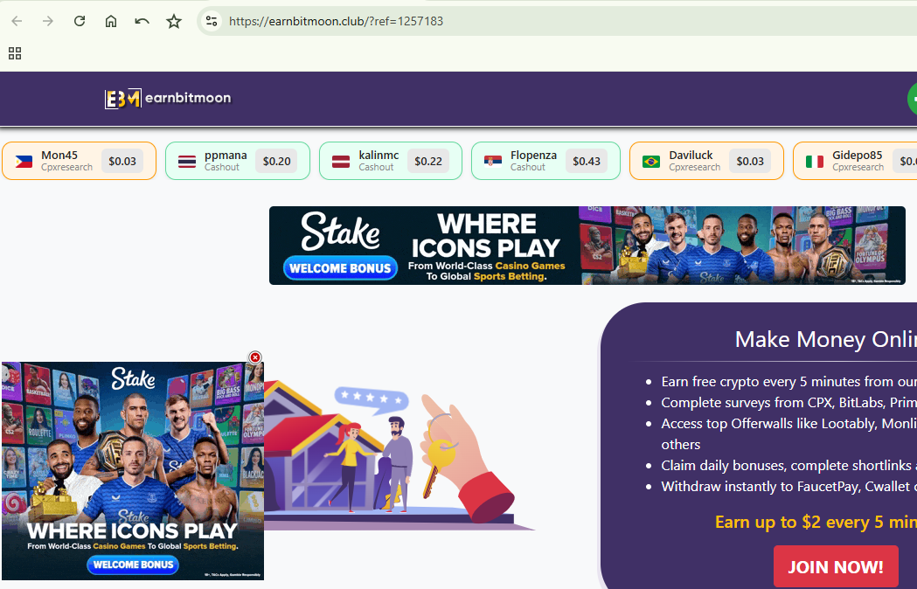Open the Mon45 Cpxresearch activity card
The width and height of the screenshot is (917, 589).
click(79, 161)
